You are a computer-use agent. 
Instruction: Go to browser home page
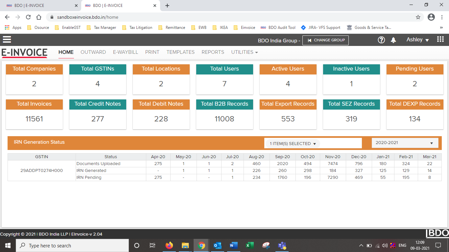(39, 17)
